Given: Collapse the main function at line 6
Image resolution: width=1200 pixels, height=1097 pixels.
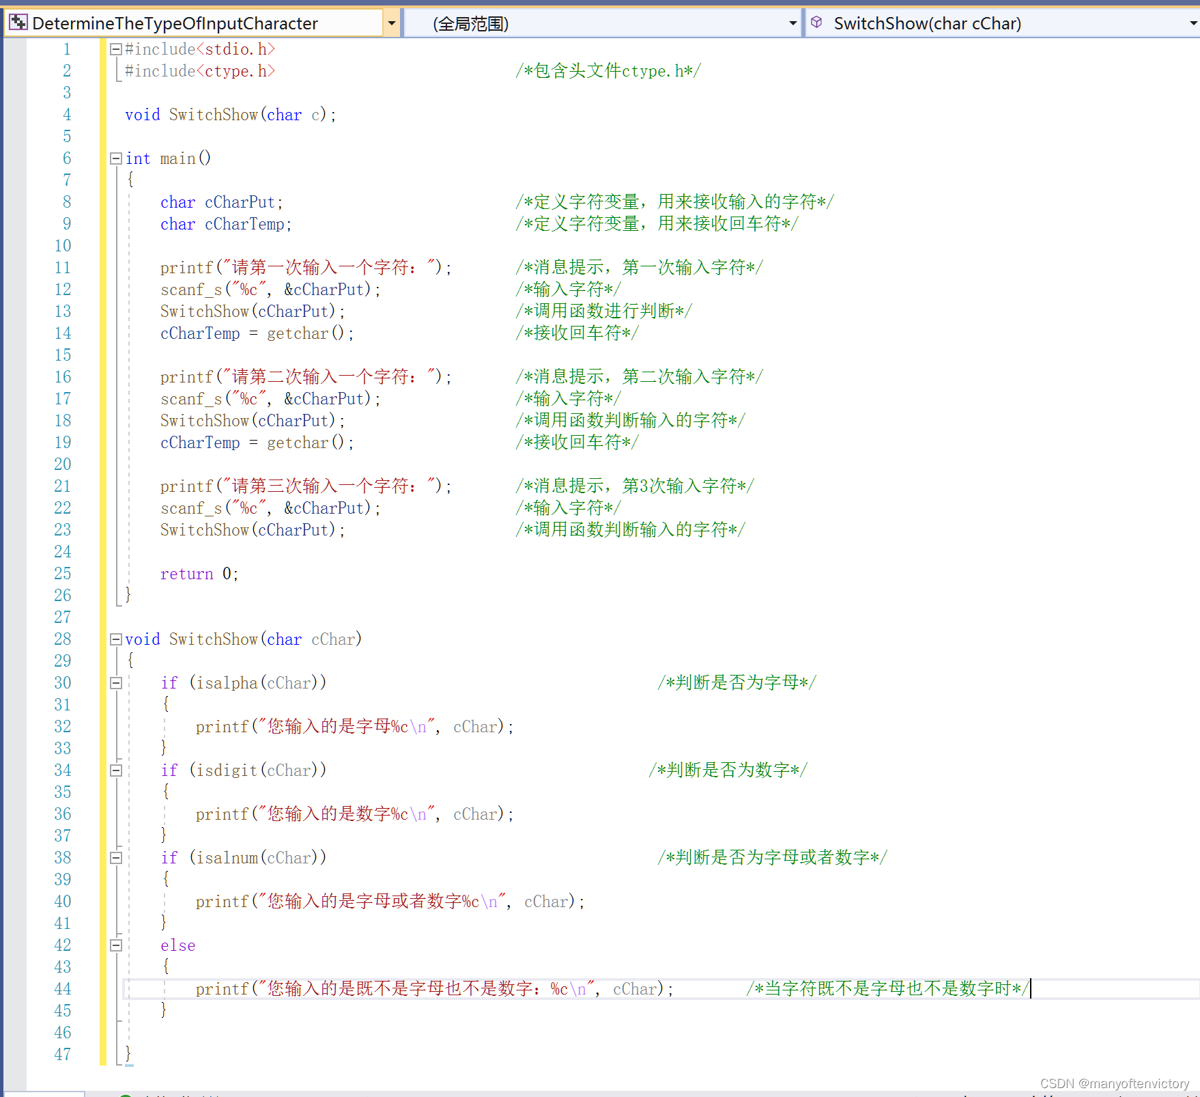Looking at the screenshot, I should tap(116, 158).
